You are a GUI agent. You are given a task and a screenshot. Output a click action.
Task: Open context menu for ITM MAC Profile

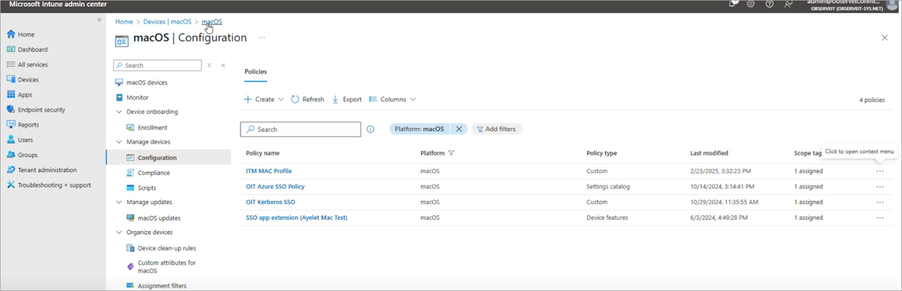click(879, 171)
